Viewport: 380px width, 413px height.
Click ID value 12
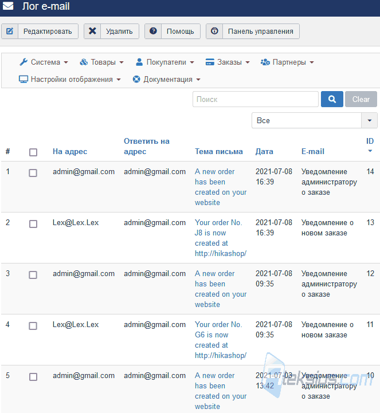point(370,273)
